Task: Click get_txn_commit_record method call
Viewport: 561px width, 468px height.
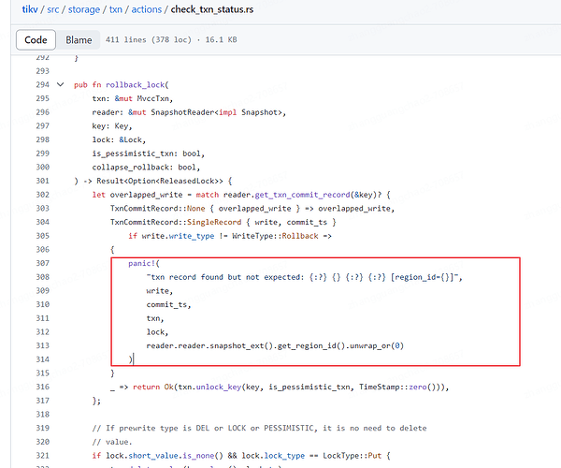Action: [x=303, y=195]
